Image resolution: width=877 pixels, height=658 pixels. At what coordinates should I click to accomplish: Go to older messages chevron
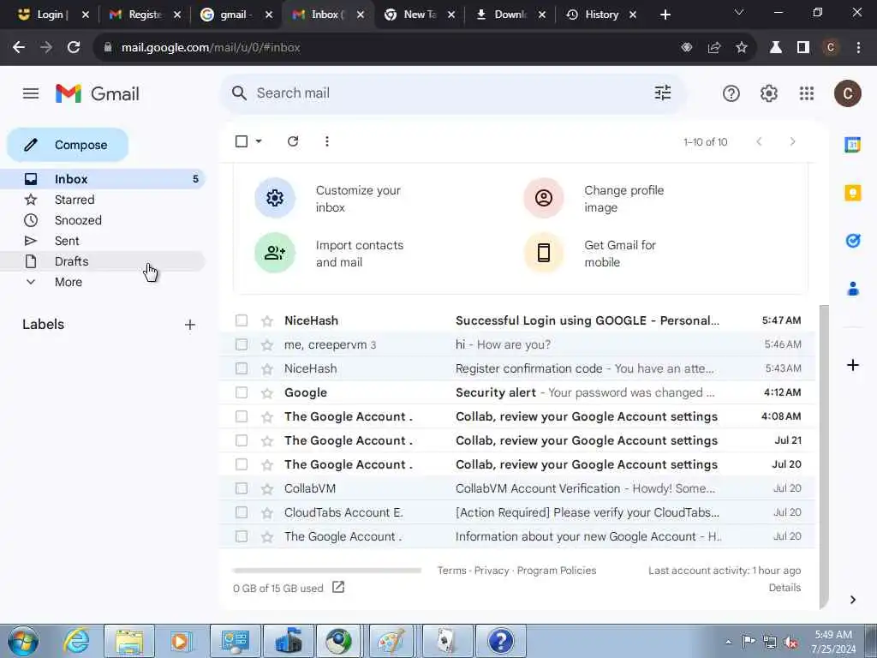(x=792, y=141)
